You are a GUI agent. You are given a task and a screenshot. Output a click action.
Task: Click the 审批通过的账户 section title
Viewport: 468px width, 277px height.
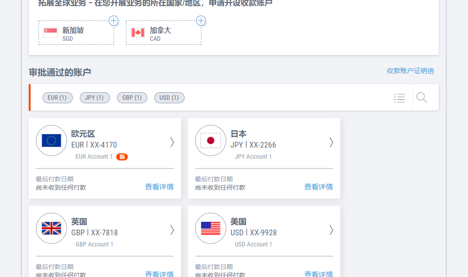click(60, 72)
